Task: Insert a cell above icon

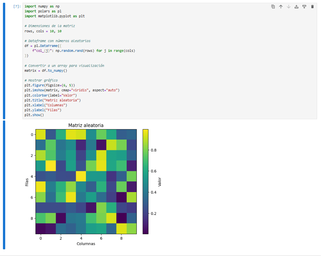Action: pyautogui.click(x=297, y=7)
